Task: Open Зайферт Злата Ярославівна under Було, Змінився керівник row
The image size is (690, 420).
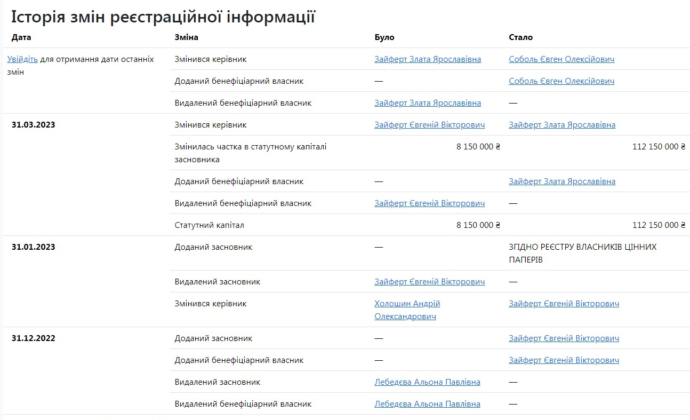Action: (x=428, y=59)
